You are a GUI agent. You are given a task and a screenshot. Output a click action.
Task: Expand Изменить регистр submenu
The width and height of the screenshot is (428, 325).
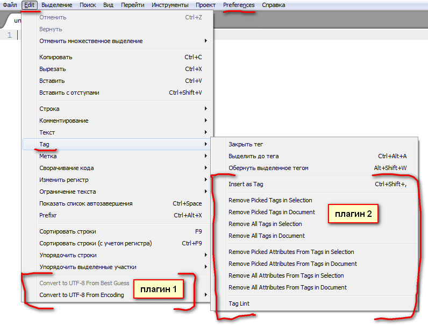[x=117, y=180]
